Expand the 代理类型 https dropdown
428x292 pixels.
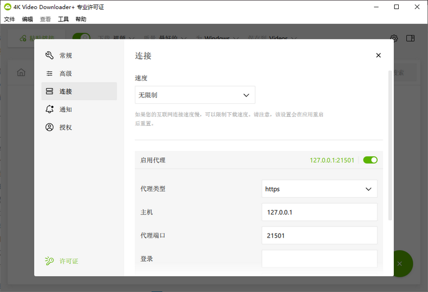[x=319, y=189]
